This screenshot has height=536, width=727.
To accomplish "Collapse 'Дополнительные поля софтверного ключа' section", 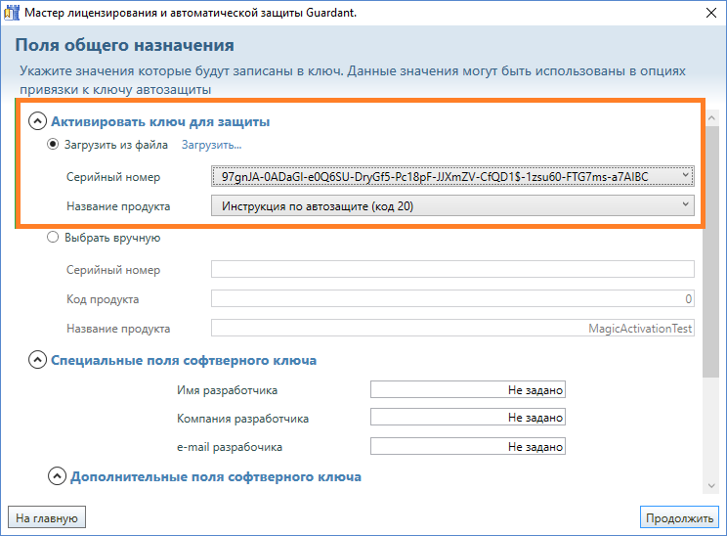I will [58, 476].
